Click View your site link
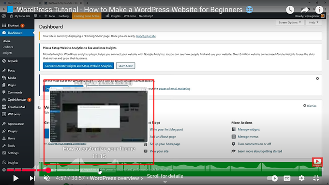 [159, 151]
